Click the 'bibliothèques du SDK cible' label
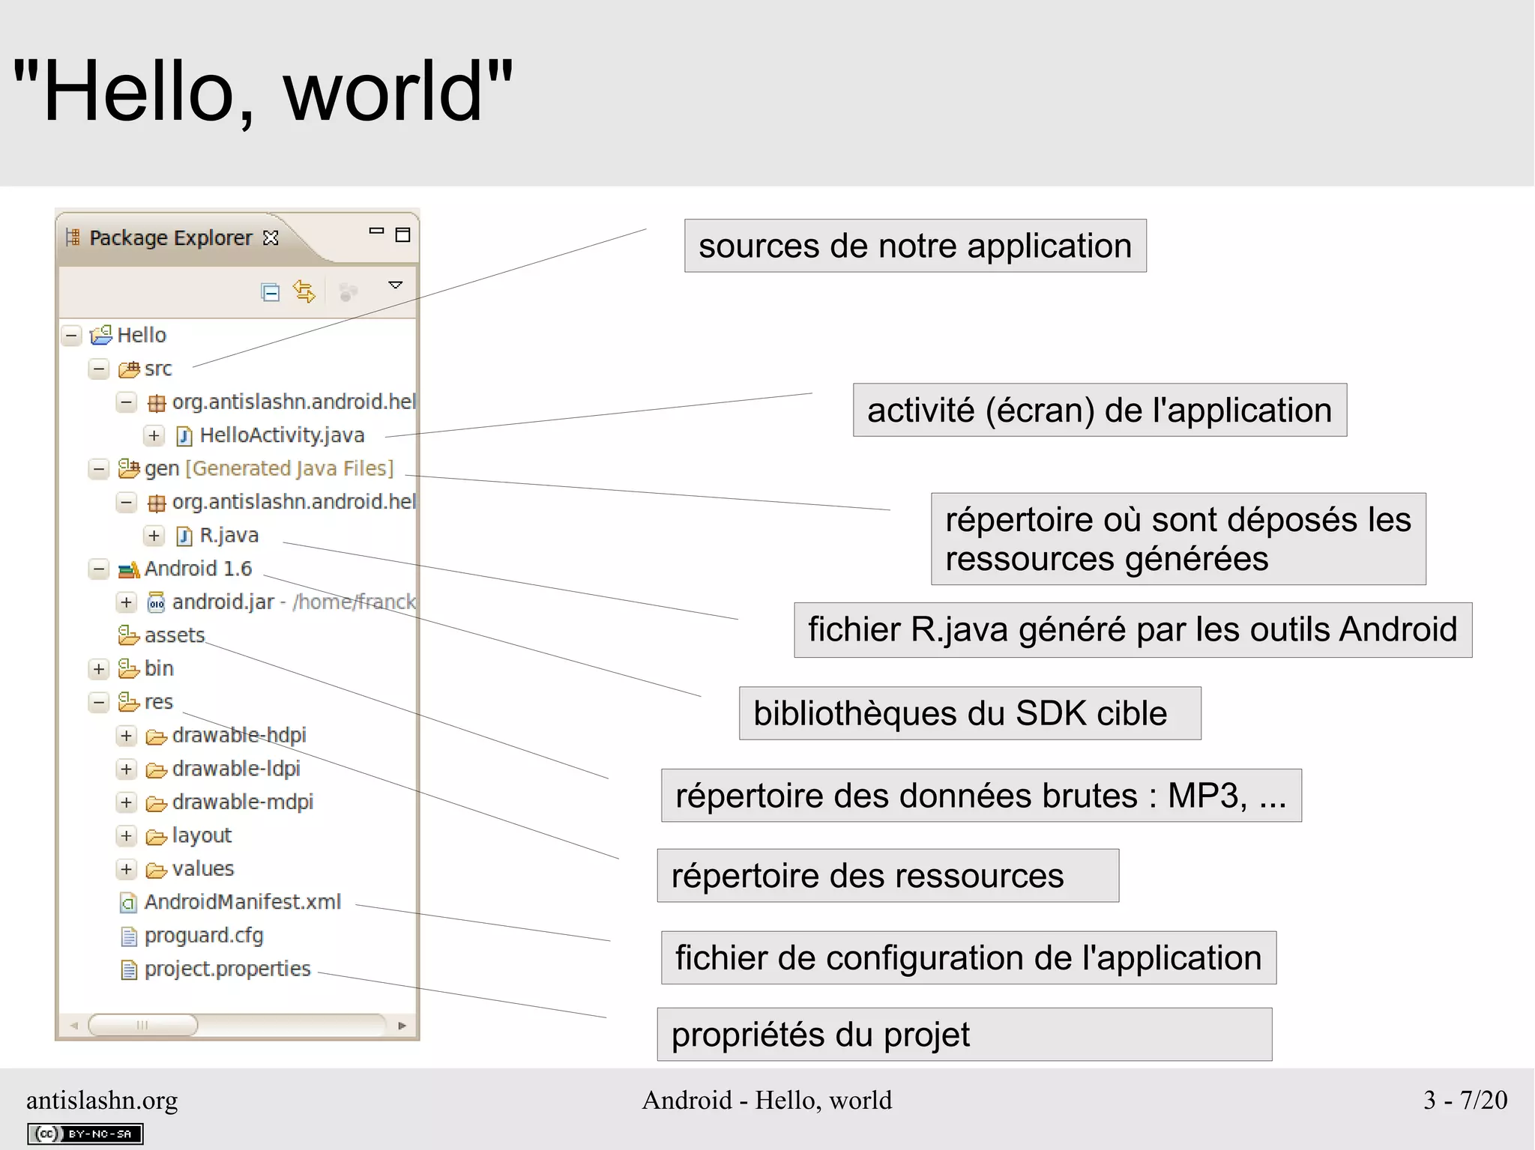Viewport: 1535px width, 1150px height. pyautogui.click(x=970, y=713)
